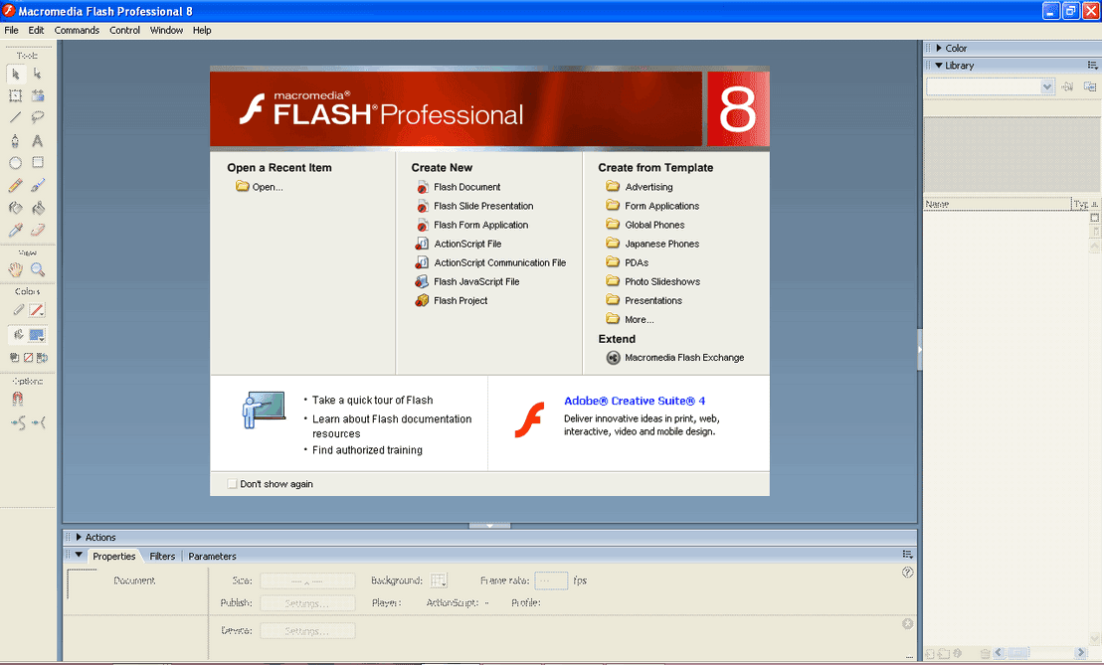Viewport: 1104px width, 665px height.
Task: Click the right panel collapse arrow
Action: (x=920, y=349)
